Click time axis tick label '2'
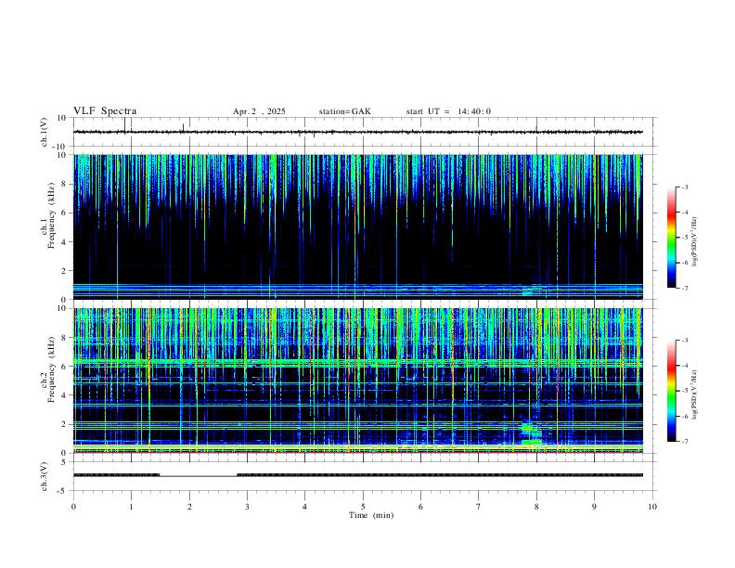This screenshot has width=735, height=568. coord(189,507)
